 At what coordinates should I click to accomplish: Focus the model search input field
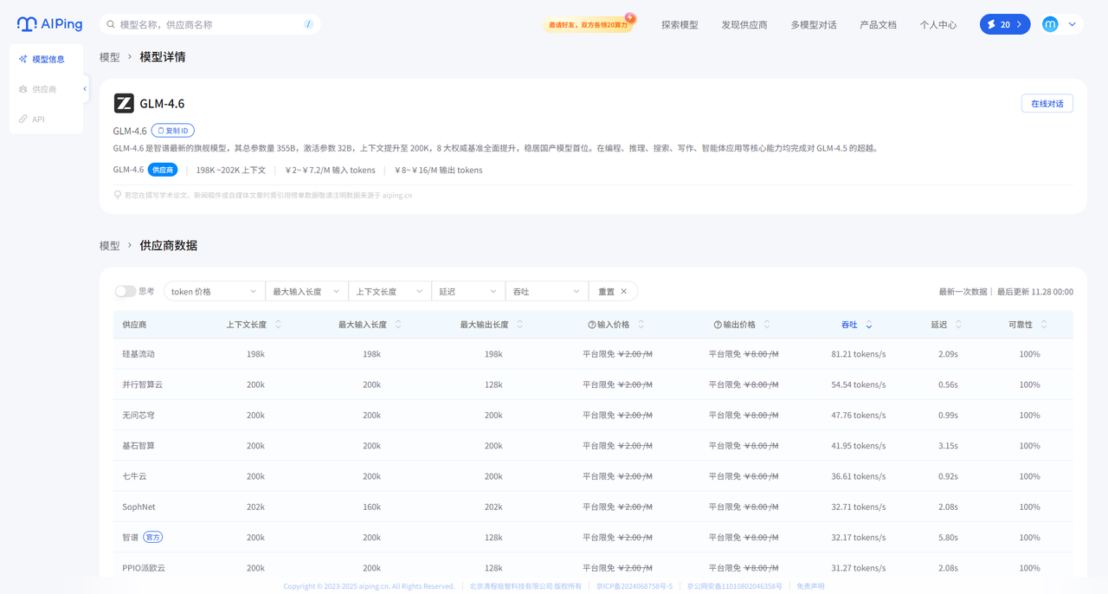point(209,24)
